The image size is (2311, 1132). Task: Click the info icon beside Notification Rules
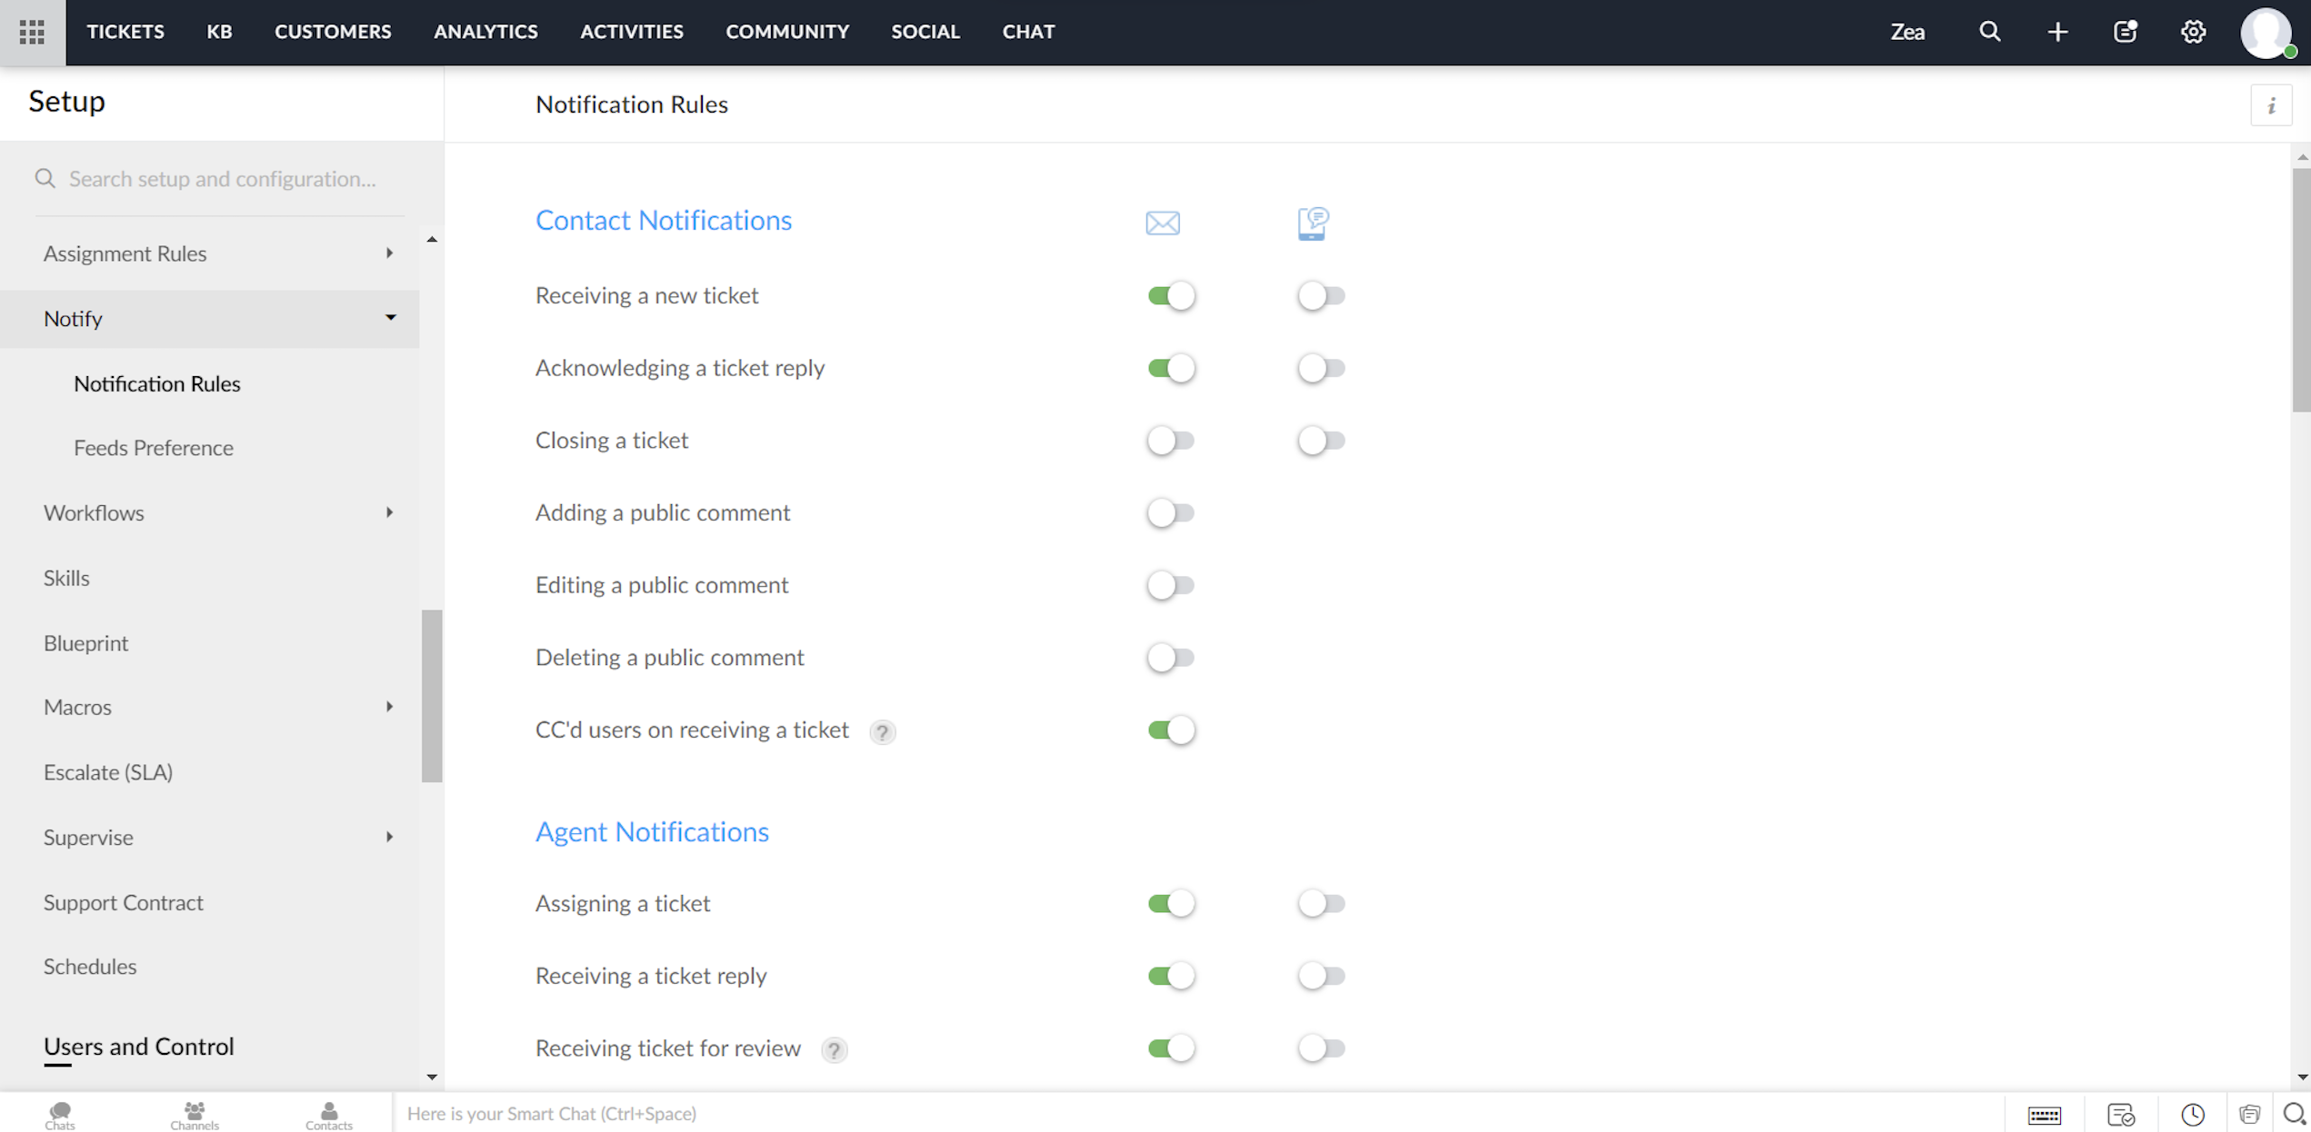point(2271,106)
